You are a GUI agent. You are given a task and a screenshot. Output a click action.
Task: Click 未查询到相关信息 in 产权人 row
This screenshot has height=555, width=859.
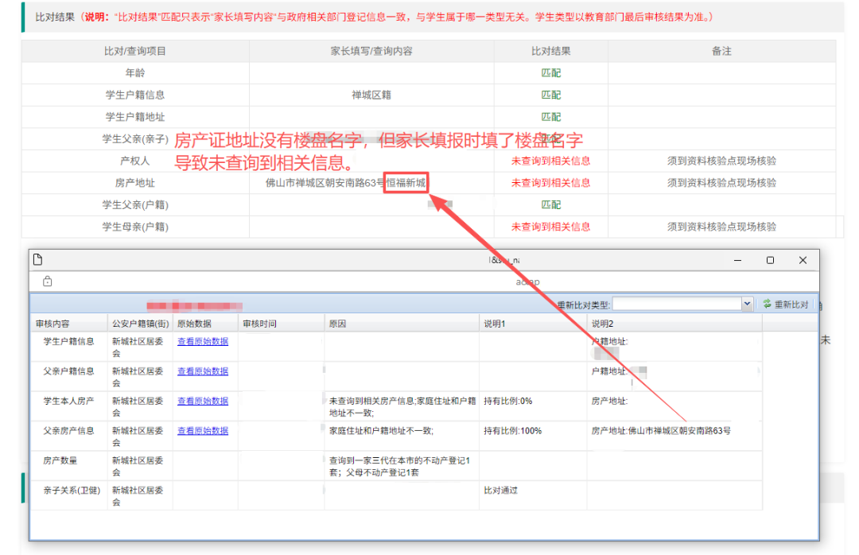pos(550,161)
